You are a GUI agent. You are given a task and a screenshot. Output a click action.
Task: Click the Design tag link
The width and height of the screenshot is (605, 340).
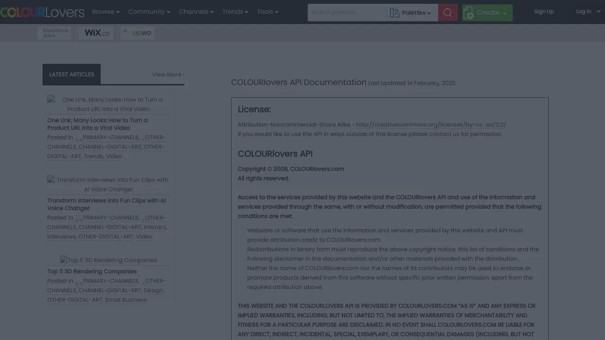coord(153,290)
